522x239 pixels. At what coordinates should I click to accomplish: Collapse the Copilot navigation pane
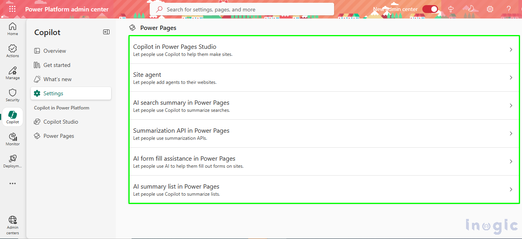(x=106, y=32)
